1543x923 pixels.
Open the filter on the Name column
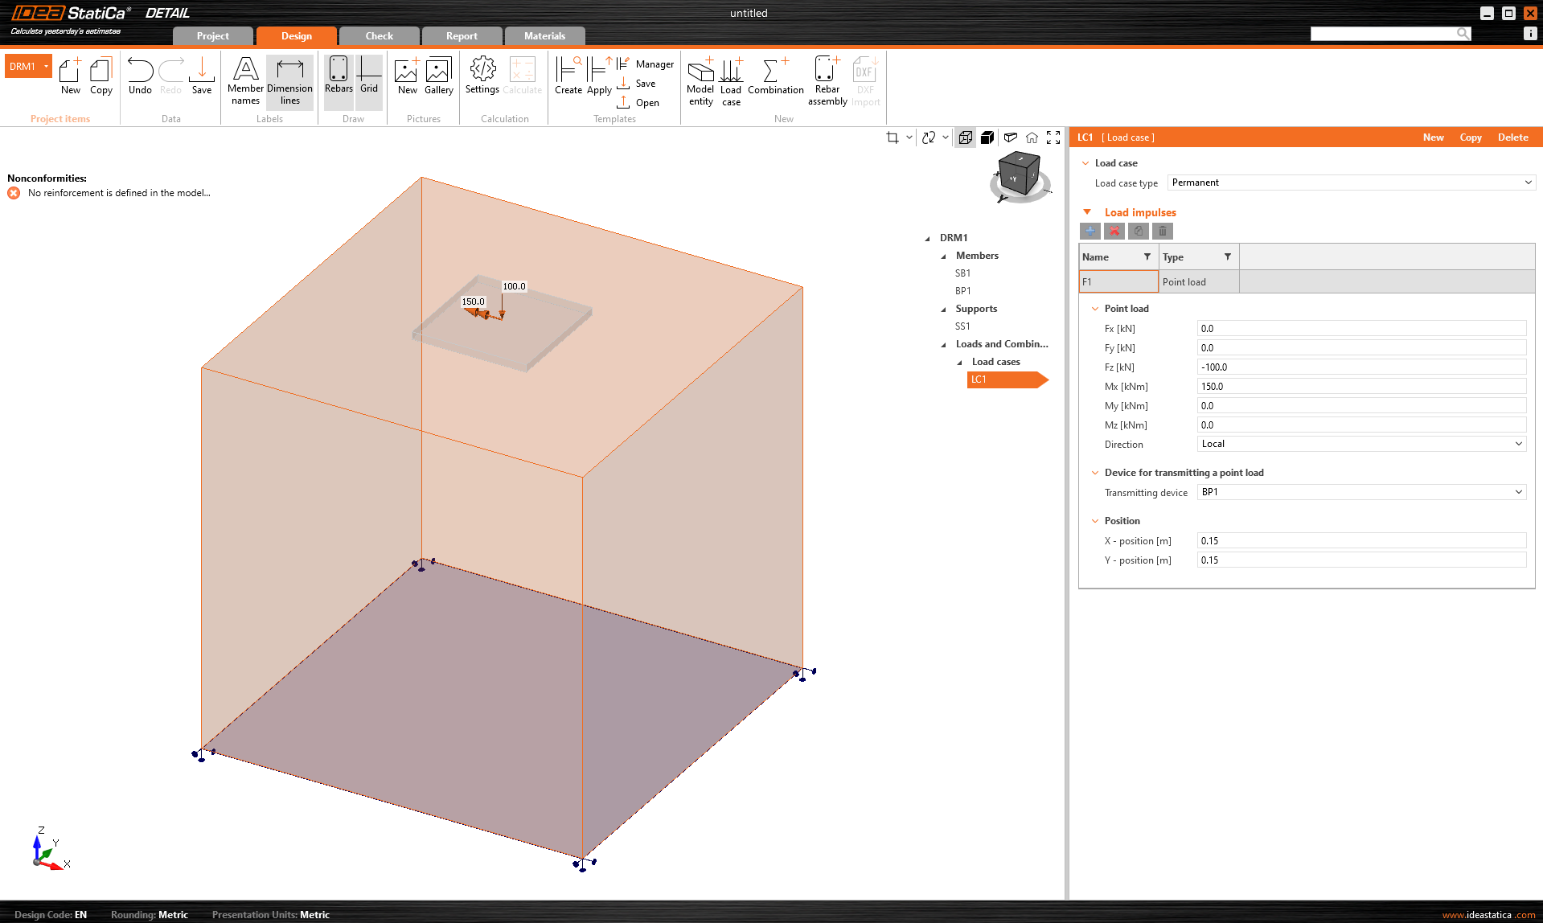tap(1148, 256)
